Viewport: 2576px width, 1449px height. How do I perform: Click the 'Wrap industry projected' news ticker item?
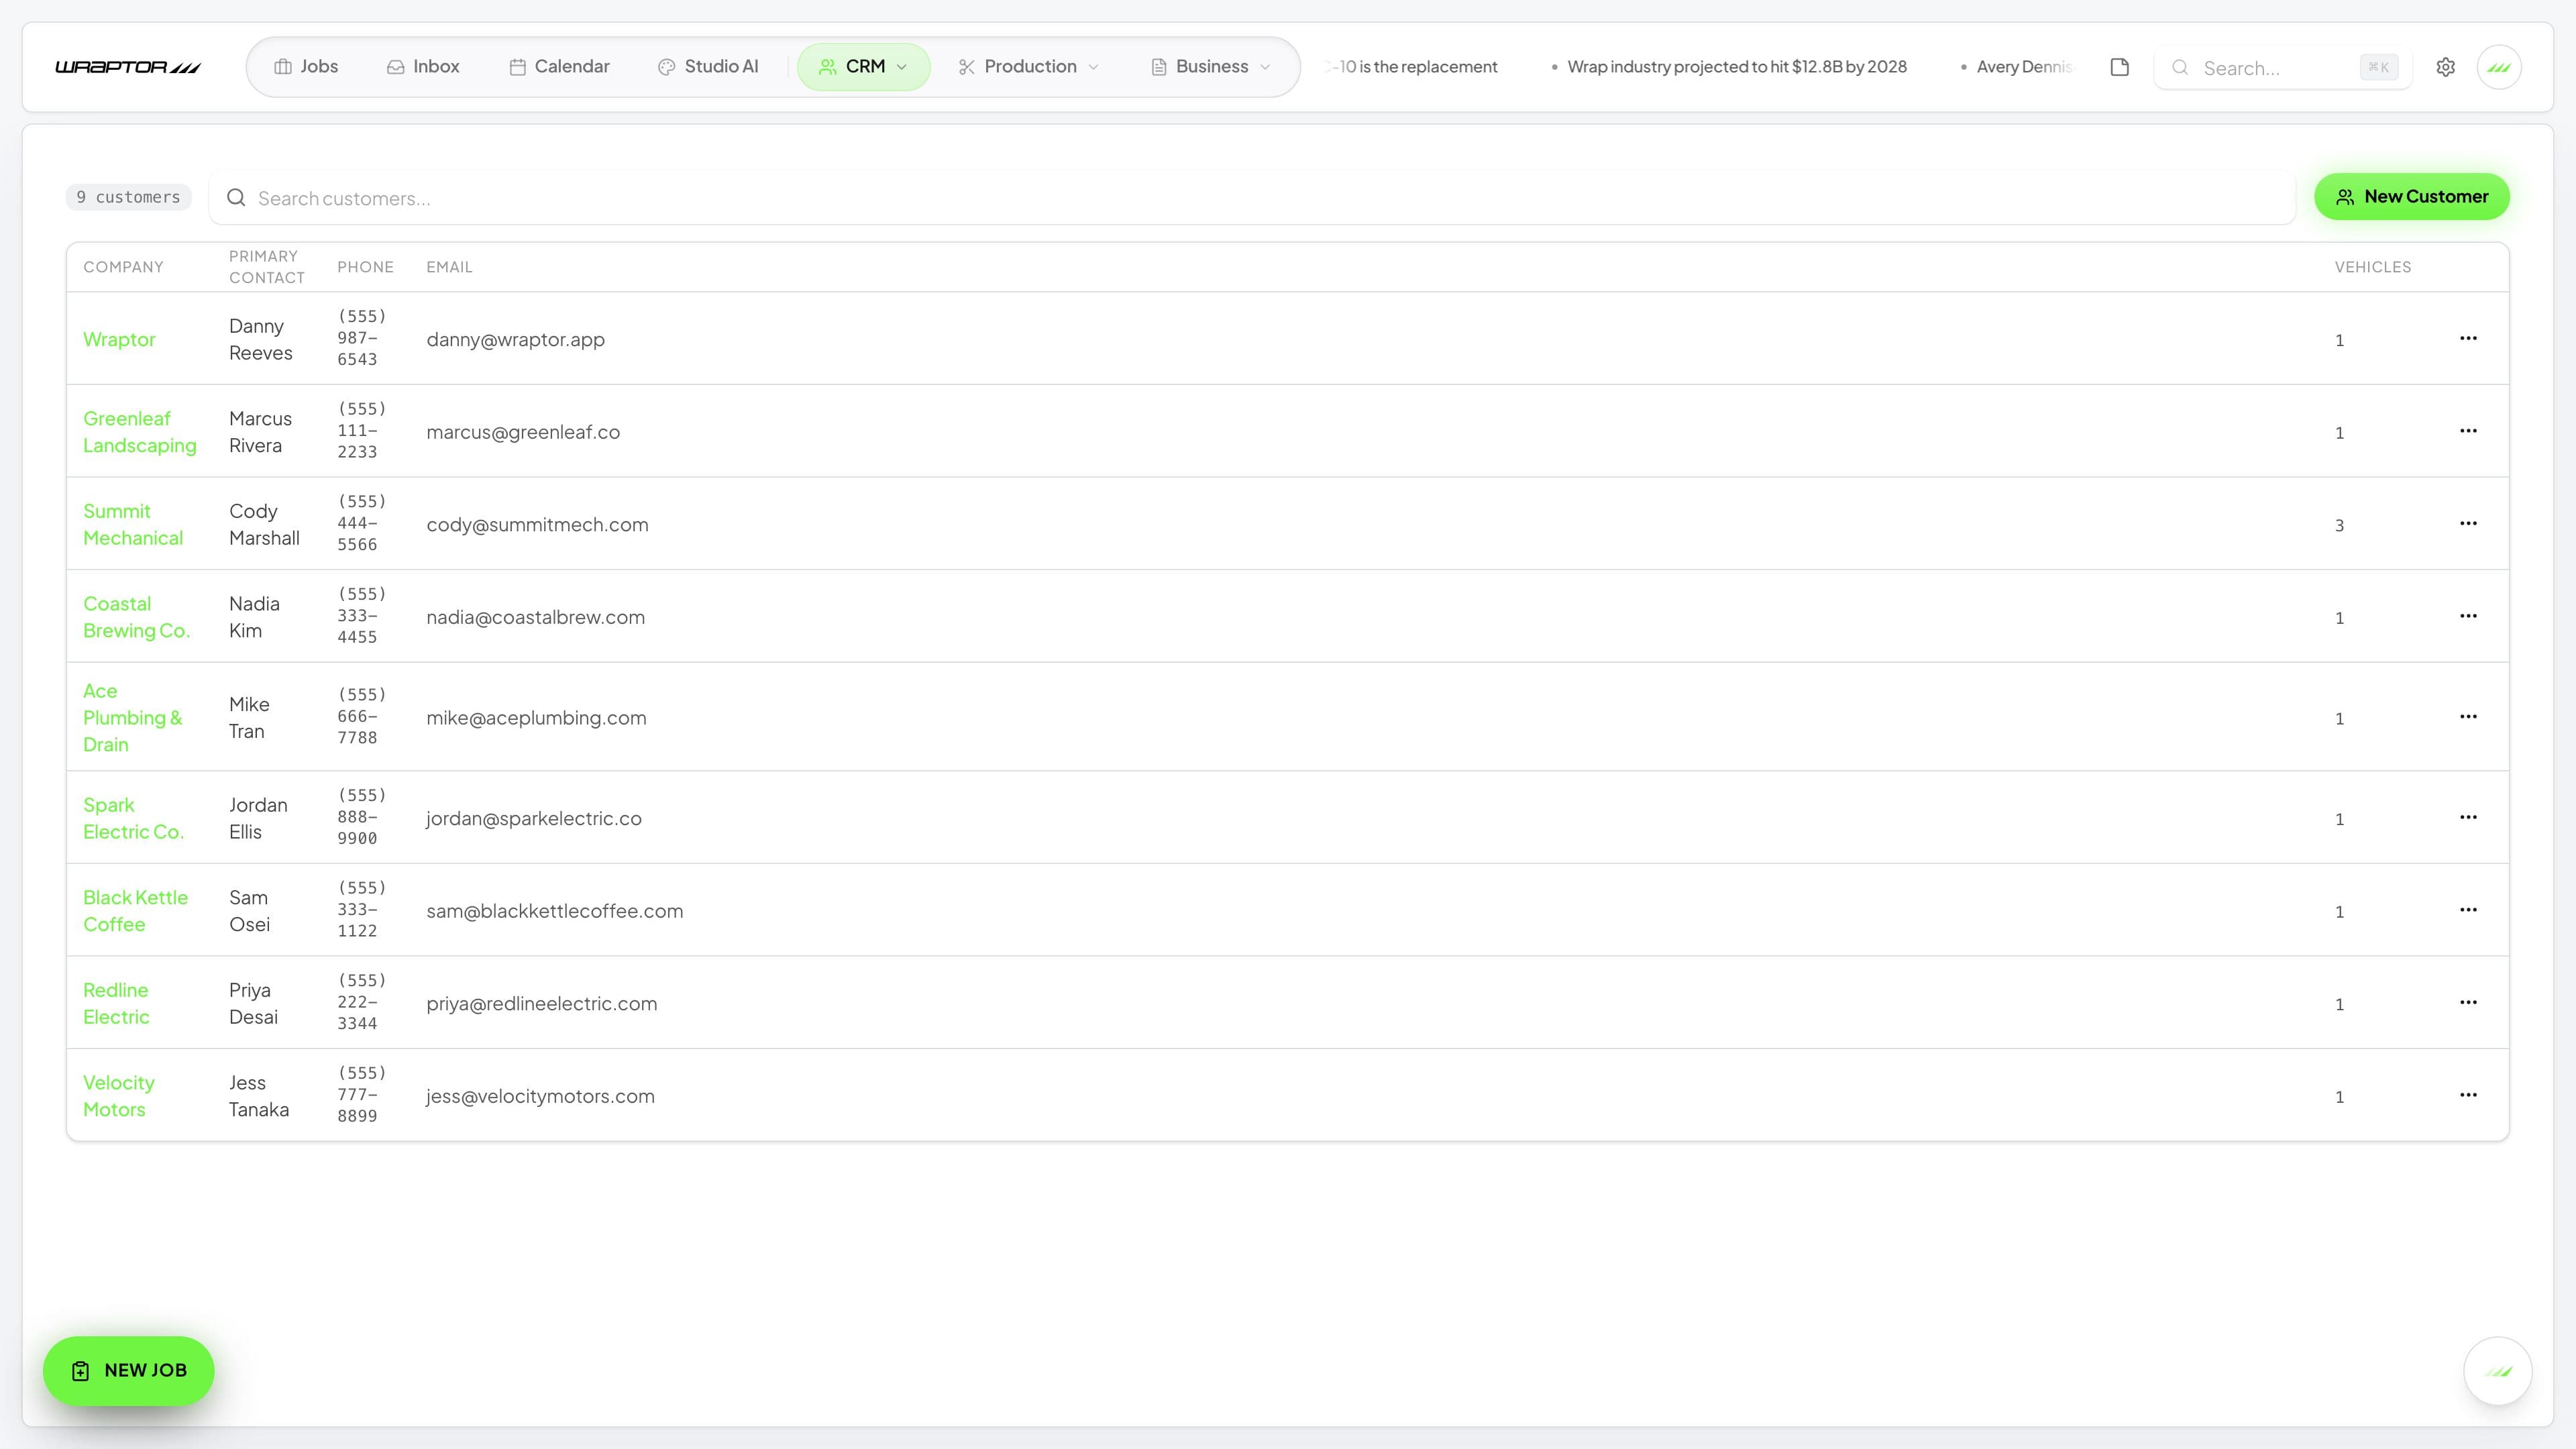point(1736,67)
